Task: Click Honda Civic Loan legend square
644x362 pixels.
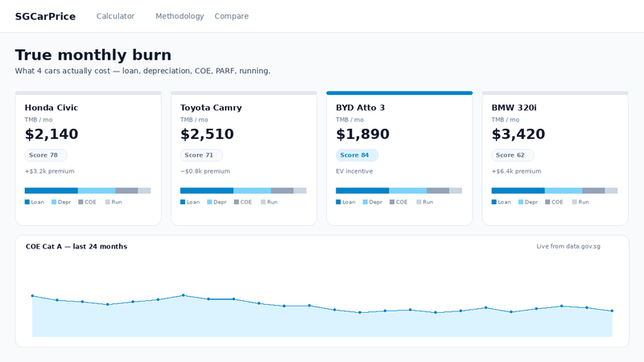Action: click(x=27, y=202)
